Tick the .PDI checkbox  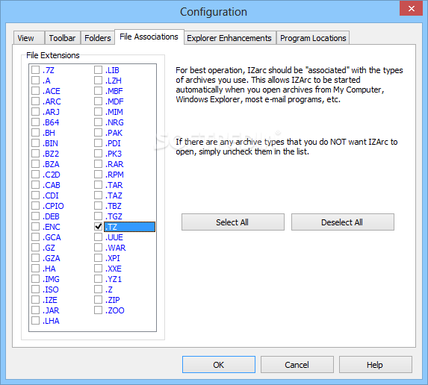(x=99, y=143)
